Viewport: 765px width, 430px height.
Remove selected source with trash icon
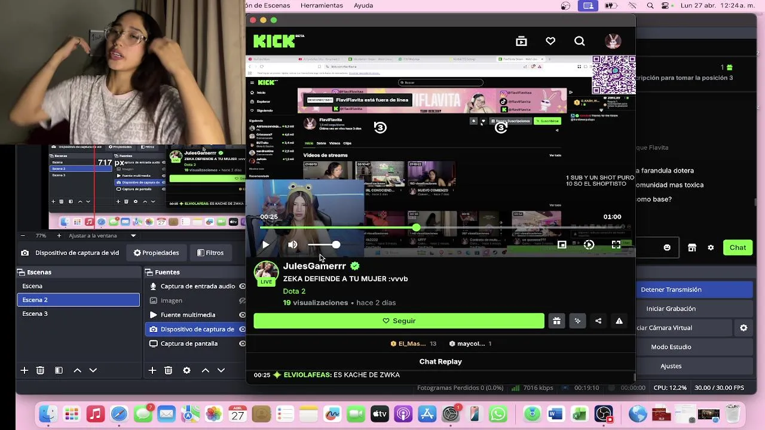(x=168, y=370)
